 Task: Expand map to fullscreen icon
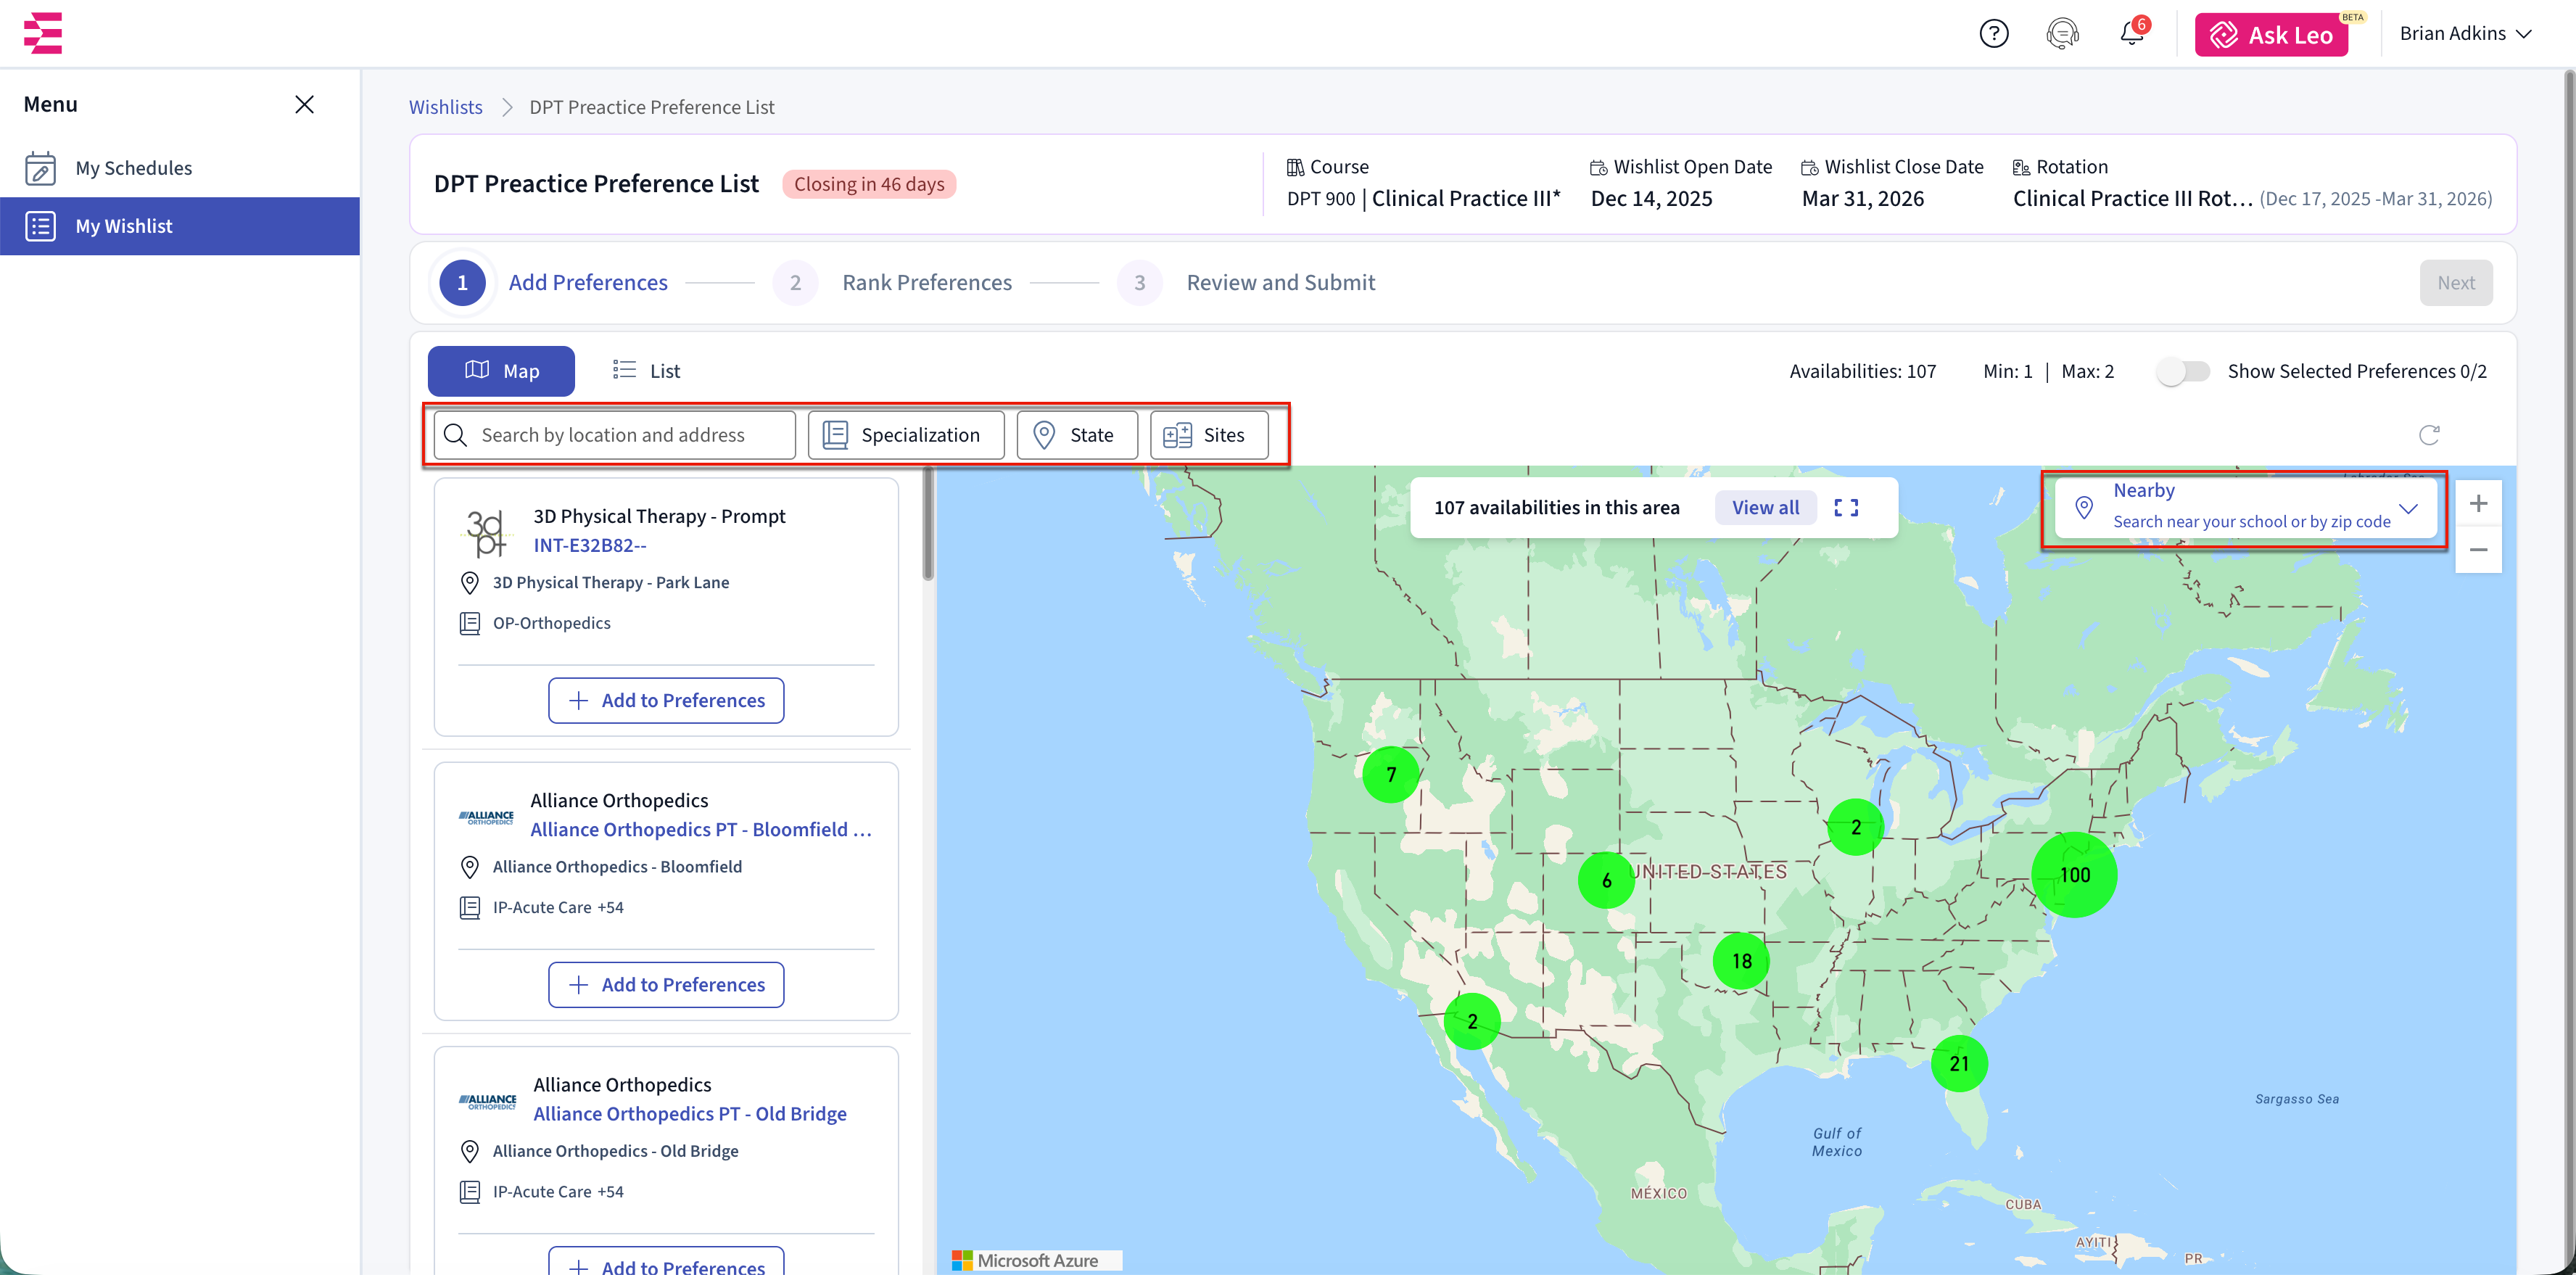(1846, 508)
